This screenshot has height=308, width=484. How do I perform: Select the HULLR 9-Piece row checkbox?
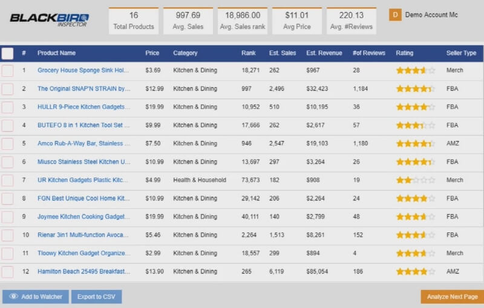7,107
